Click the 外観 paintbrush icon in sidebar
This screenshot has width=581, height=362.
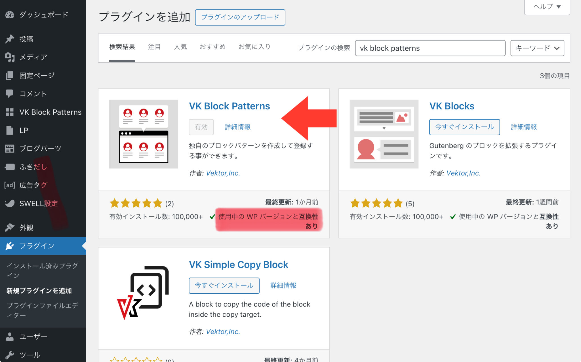(x=9, y=227)
